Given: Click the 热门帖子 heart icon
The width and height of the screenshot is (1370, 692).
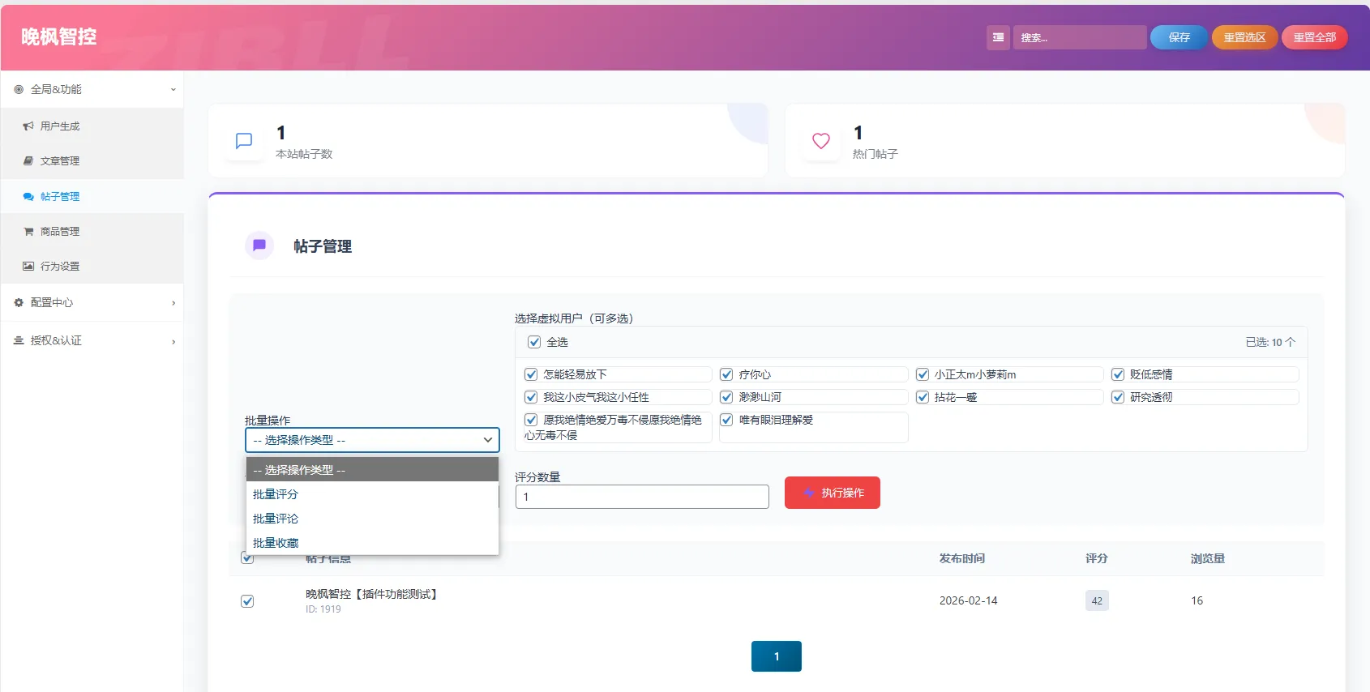Looking at the screenshot, I should pyautogui.click(x=821, y=141).
